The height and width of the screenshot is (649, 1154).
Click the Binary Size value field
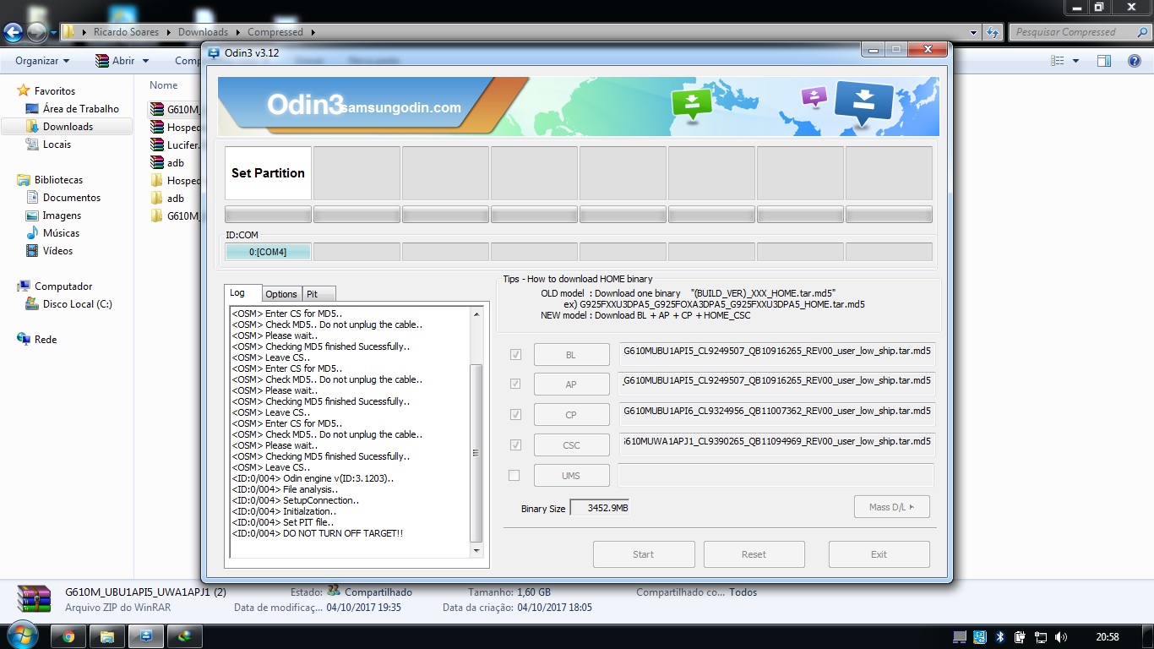coord(600,508)
